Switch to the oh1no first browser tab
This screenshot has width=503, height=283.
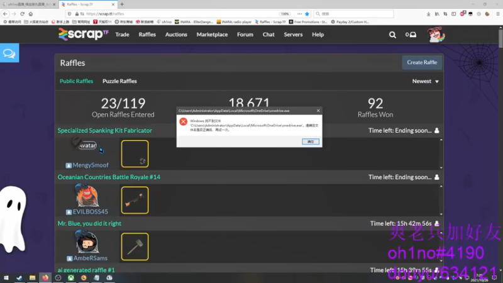28,4
